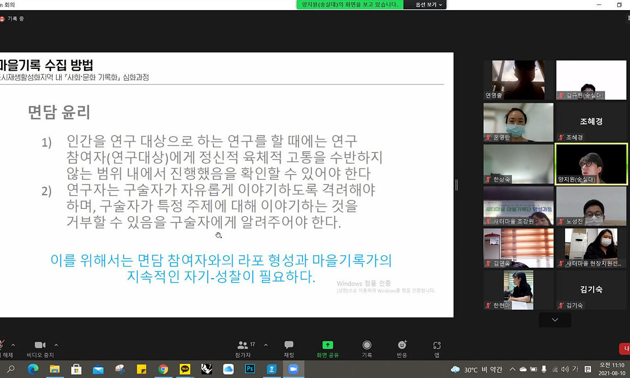Screen dimensions: 630x378
Task: Open the Participants panel in the Zoom toolbar
Action: pos(242,348)
